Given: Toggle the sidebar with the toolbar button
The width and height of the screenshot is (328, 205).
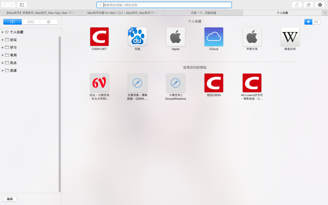Looking at the screenshot, I should coord(22,5).
